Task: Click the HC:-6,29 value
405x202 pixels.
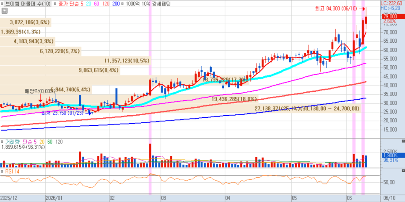Action: click(391, 8)
